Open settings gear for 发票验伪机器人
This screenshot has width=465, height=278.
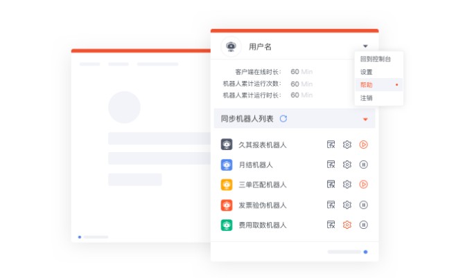(x=347, y=205)
